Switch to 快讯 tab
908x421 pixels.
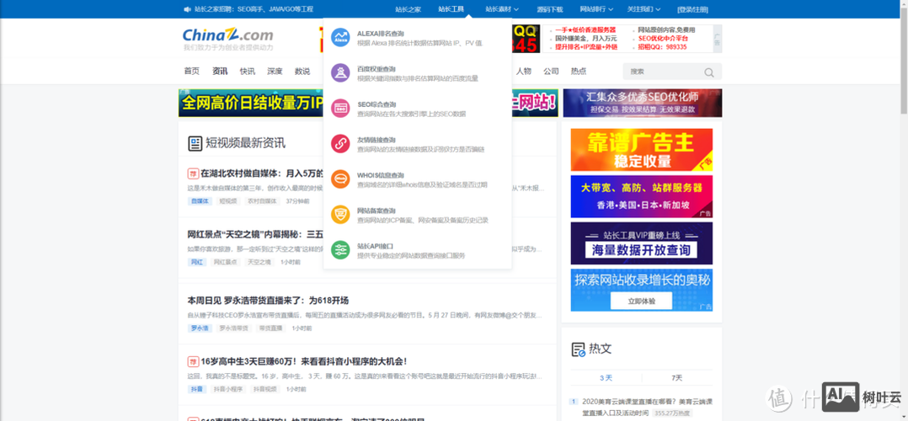coord(248,72)
